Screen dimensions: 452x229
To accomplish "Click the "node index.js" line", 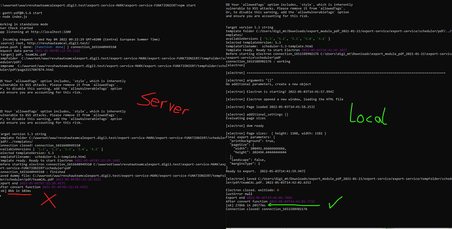I will tap(14, 17).
